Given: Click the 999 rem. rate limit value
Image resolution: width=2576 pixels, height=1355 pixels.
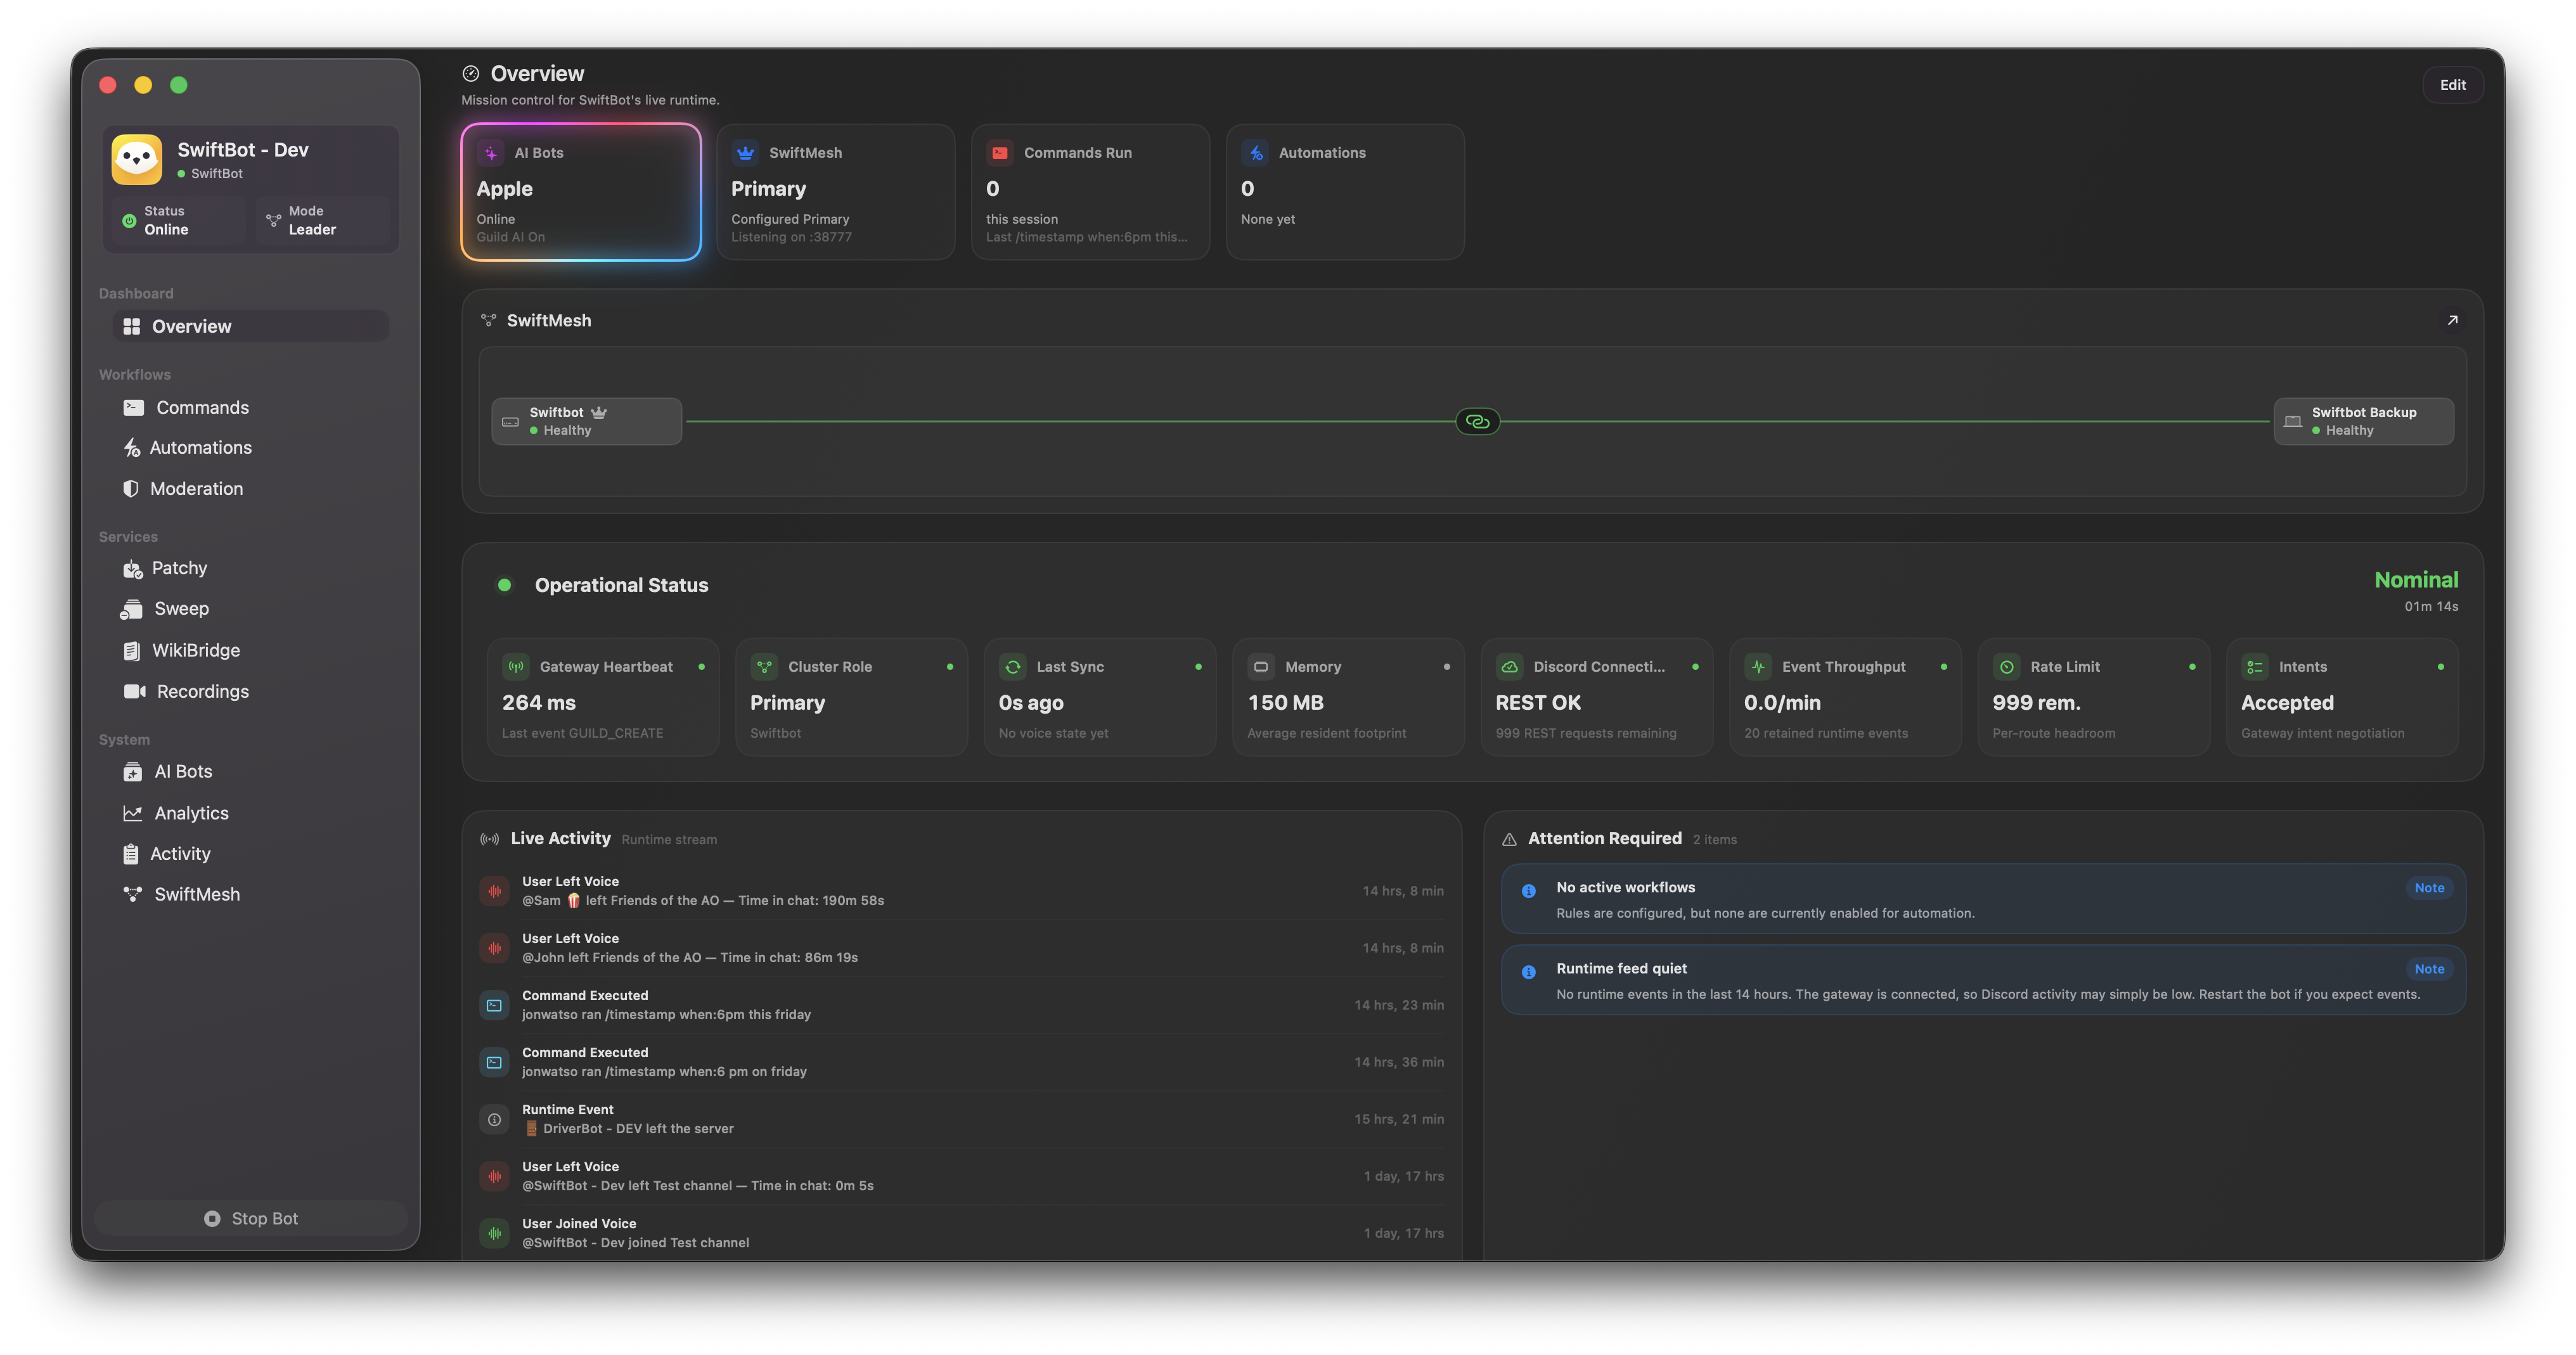Looking at the screenshot, I should point(2036,703).
